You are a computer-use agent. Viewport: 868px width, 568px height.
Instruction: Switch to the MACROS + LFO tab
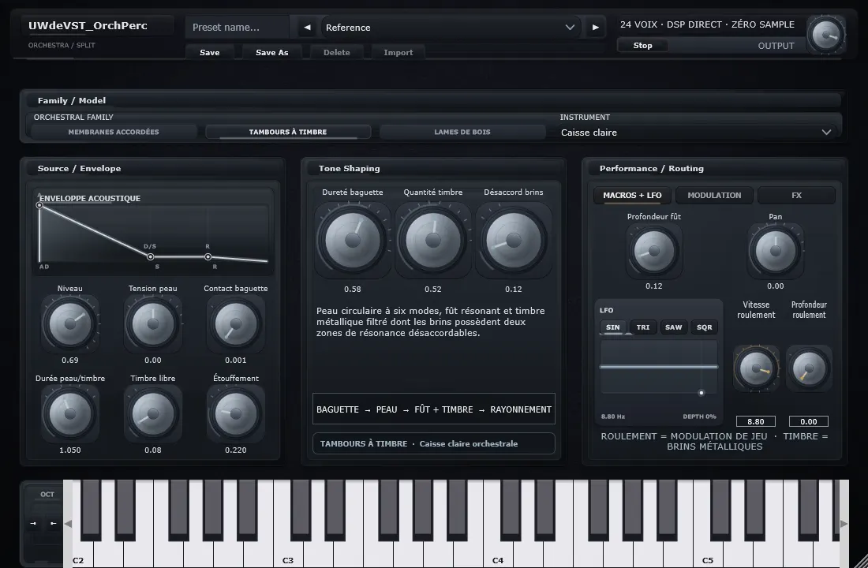coord(632,195)
